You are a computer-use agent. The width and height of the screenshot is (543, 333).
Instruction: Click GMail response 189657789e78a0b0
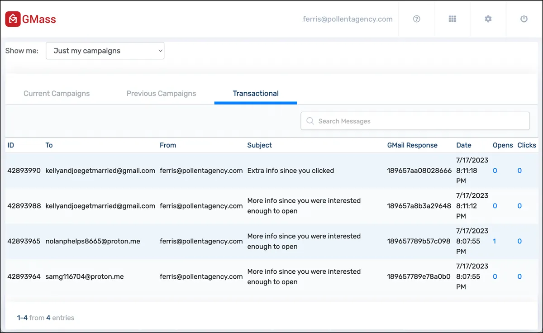click(419, 276)
